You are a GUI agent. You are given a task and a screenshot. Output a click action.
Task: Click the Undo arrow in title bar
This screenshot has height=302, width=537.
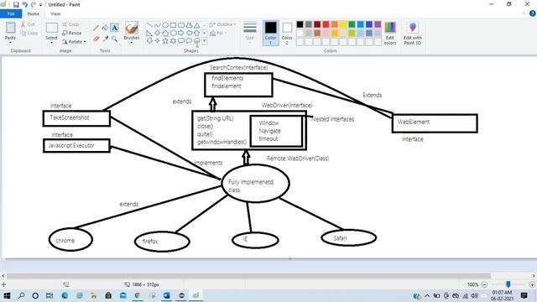click(x=24, y=4)
